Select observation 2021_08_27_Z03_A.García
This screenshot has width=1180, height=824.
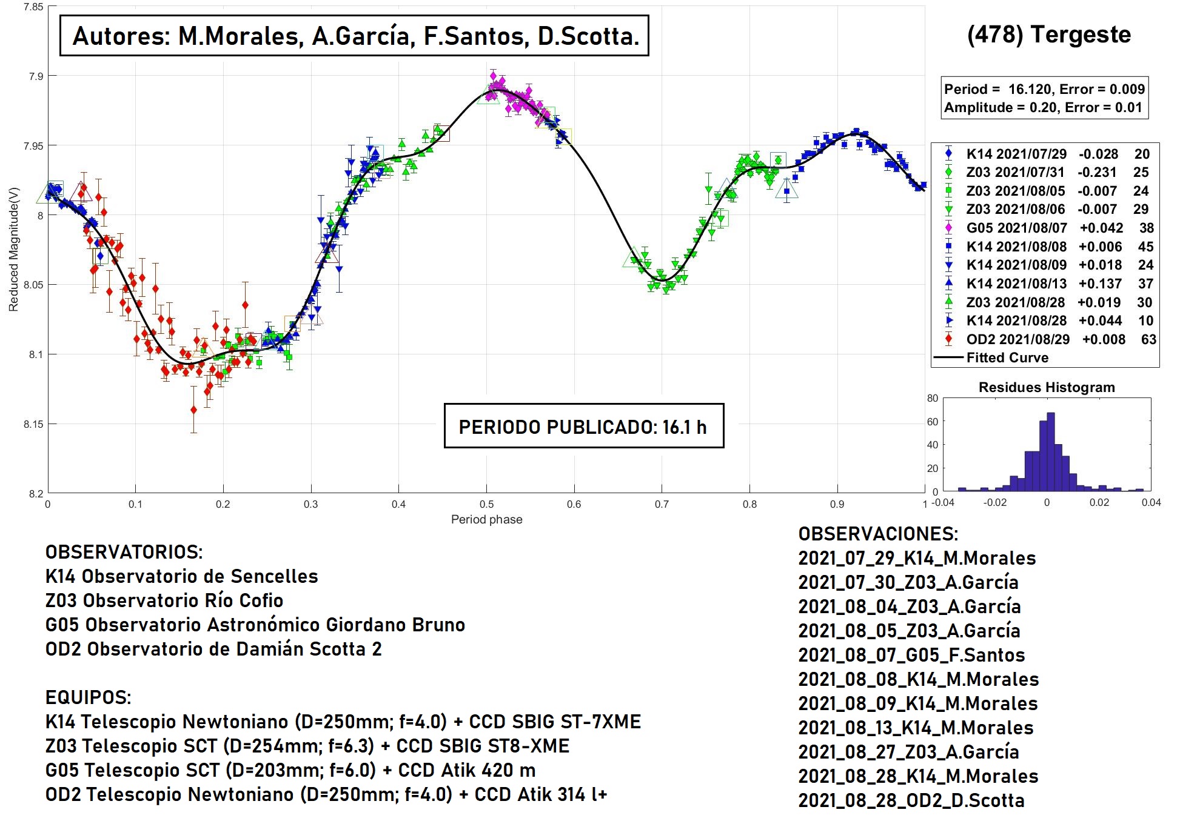(908, 752)
